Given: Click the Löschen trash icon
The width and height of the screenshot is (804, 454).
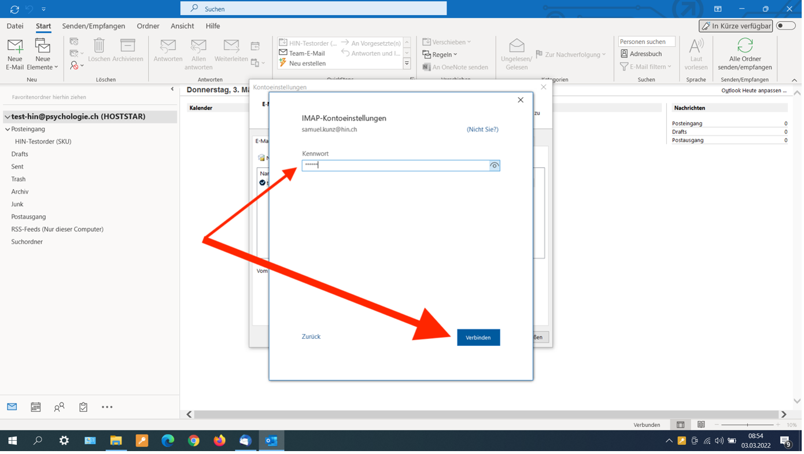Looking at the screenshot, I should point(99,46).
